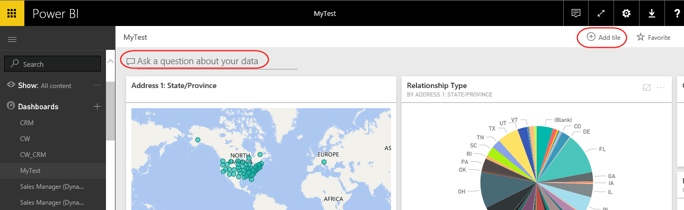
Task: Add a new dashboard with plus icon
Action: pos(97,107)
